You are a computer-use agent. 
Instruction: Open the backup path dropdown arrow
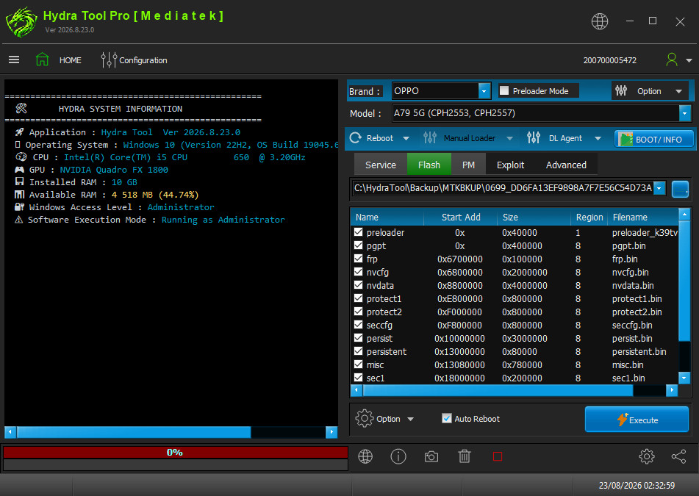coord(659,189)
